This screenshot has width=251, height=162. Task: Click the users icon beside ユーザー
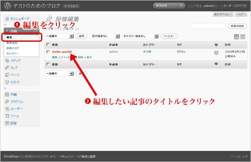point(7,109)
